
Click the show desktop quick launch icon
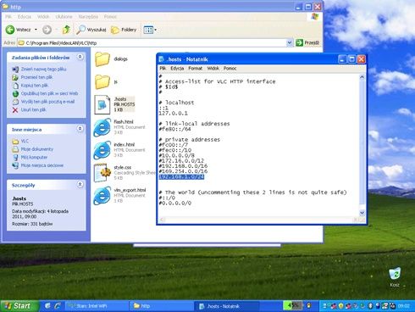point(47,306)
